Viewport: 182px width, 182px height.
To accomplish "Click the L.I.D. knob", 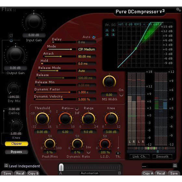I will pos(105,144).
